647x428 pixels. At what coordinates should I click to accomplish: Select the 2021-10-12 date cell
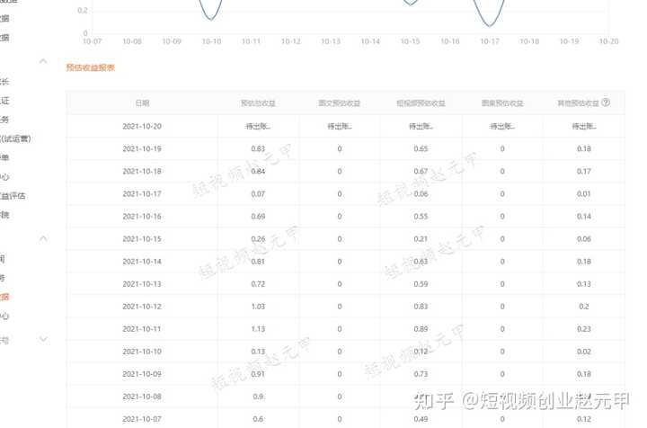pos(142,307)
